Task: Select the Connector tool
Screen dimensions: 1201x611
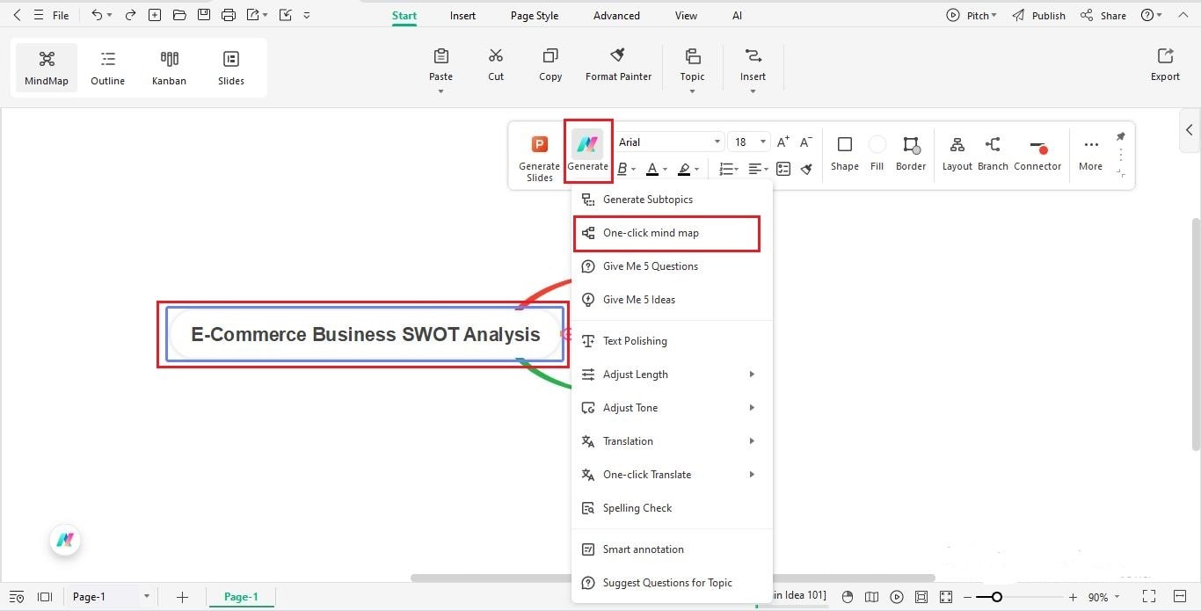Action: tap(1037, 151)
